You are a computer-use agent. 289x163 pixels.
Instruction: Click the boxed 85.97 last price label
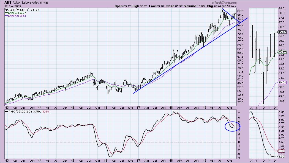pyautogui.click(x=282, y=32)
